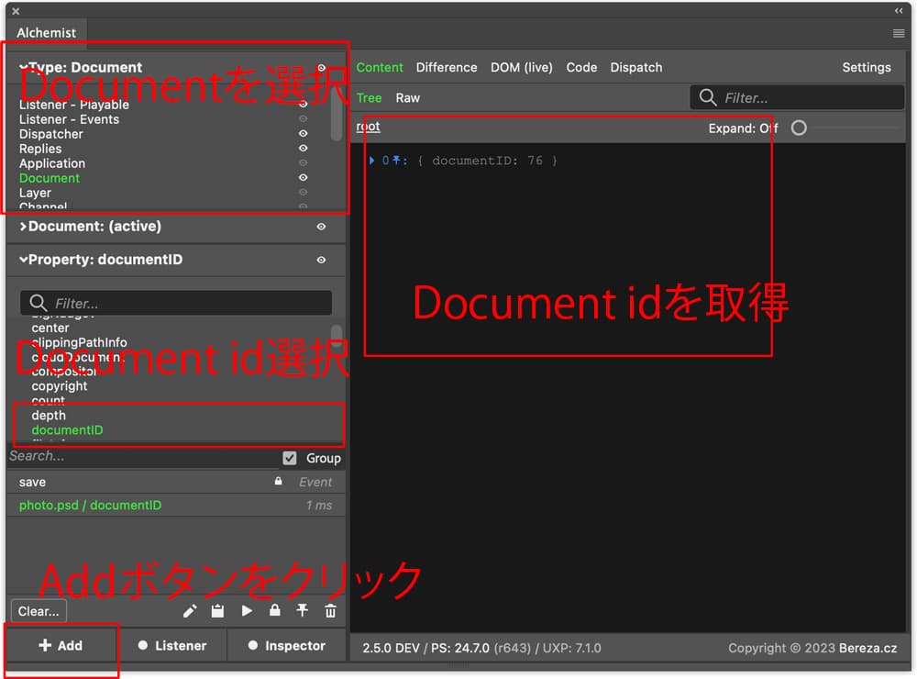Toggle the eye icon for Document: (active)

click(321, 227)
